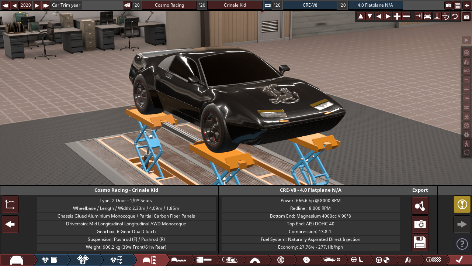Expand the side panel with play arrow
The height and width of the screenshot is (266, 472).
click(x=466, y=40)
